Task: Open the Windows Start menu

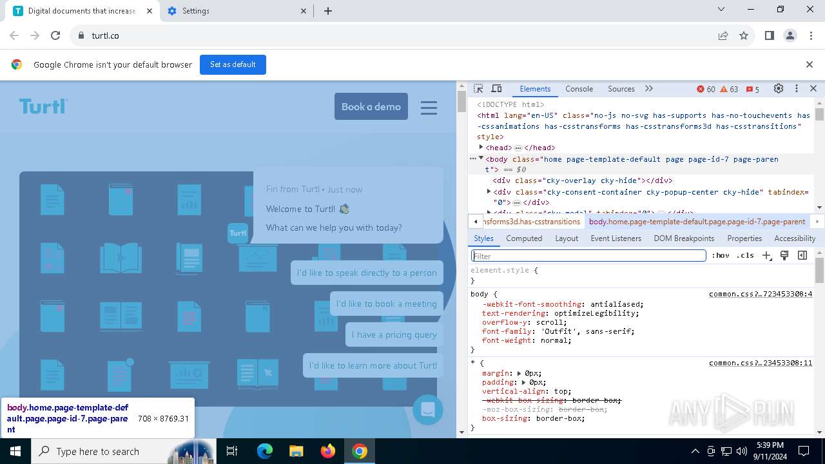Action: (15, 451)
